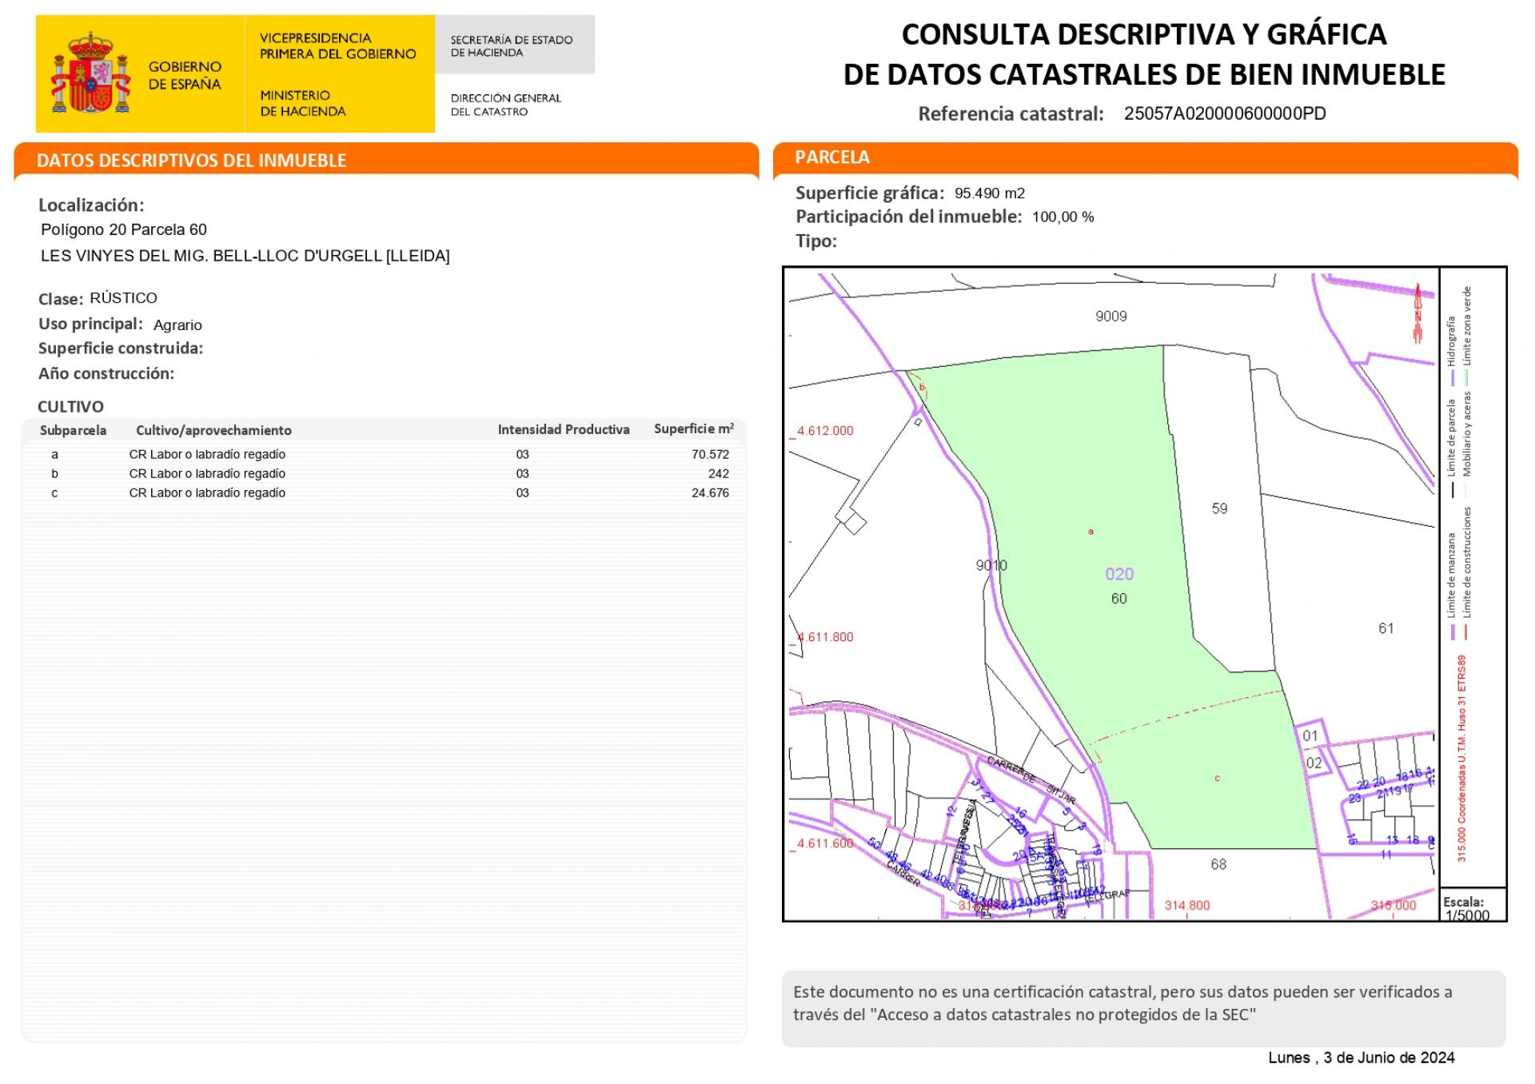Click the Gobierno de España logo text
The image size is (1535, 1084).
click(x=185, y=75)
